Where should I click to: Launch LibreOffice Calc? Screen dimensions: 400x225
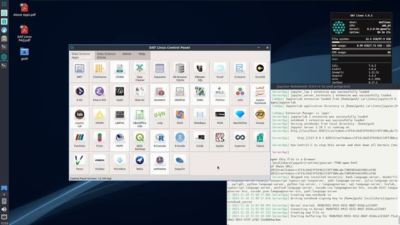coord(139,117)
